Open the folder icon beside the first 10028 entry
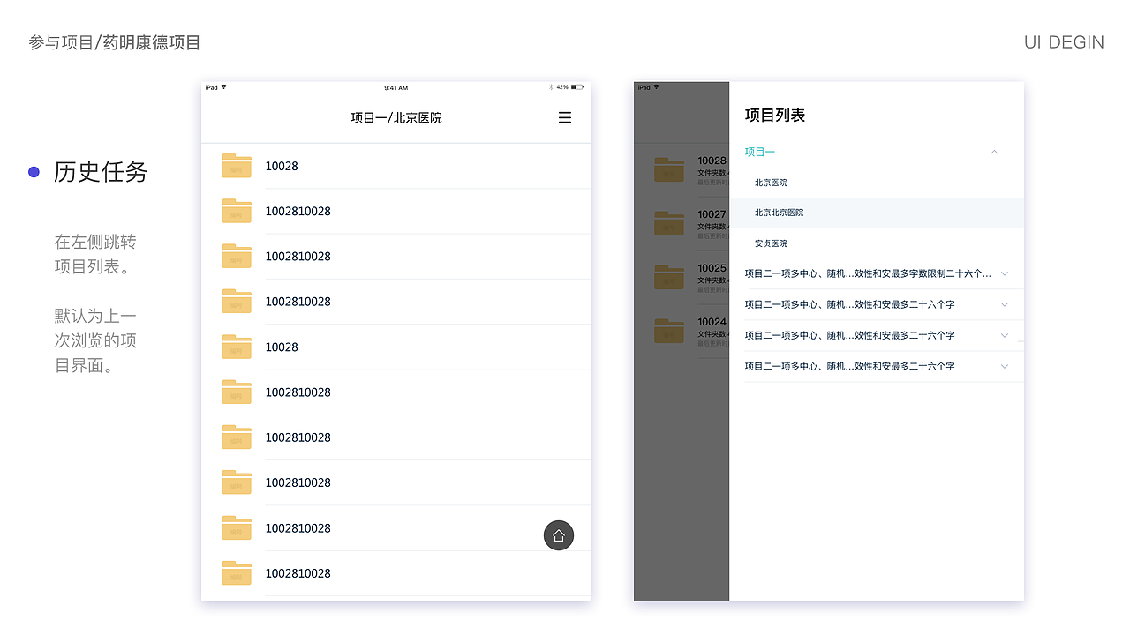 236,165
